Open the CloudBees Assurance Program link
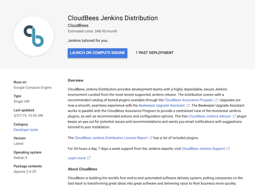Image resolution: width=255 pixels, height=190 pixels. pos(188,100)
